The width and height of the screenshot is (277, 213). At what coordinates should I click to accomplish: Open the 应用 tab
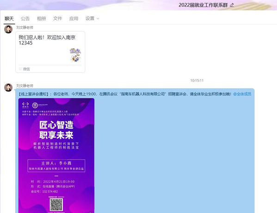click(x=74, y=19)
